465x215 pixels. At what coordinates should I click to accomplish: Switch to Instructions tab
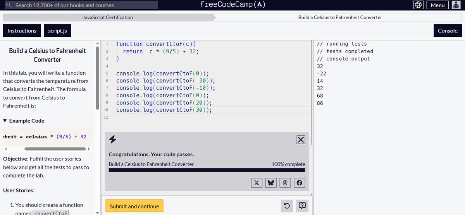22,31
